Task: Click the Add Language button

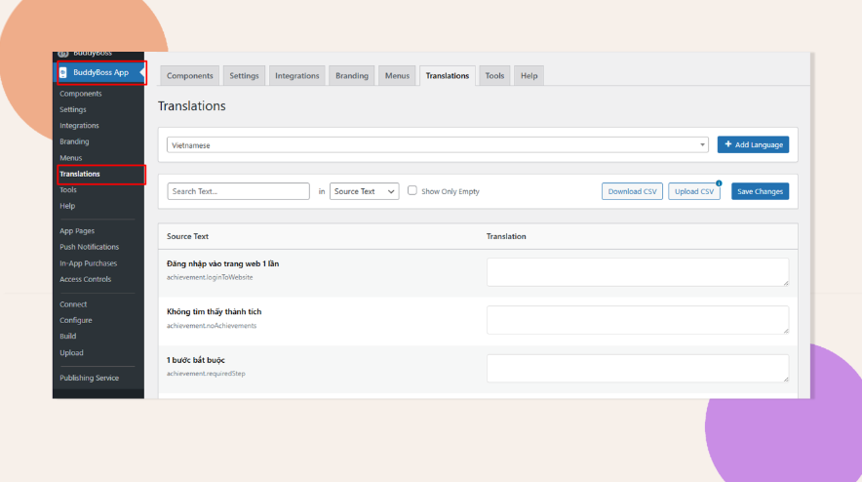Action: 753,144
